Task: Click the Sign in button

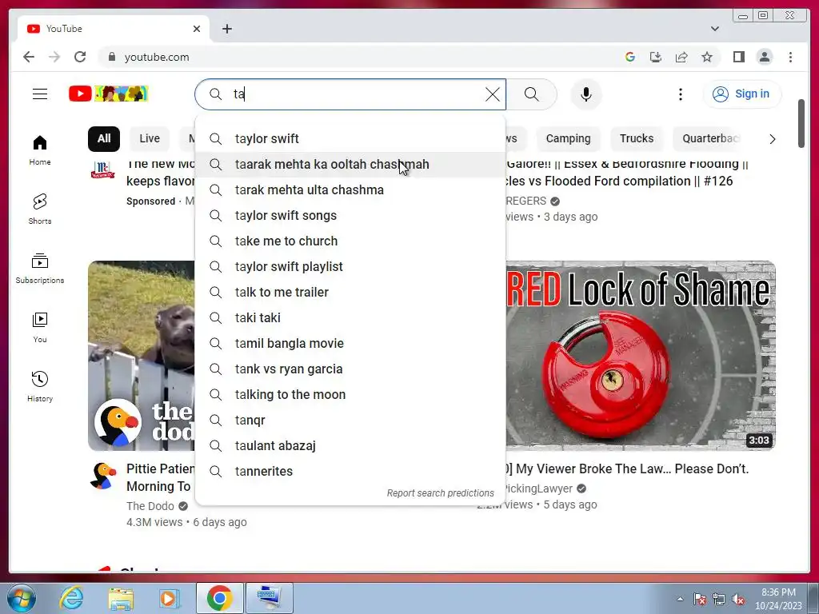Action: click(741, 94)
